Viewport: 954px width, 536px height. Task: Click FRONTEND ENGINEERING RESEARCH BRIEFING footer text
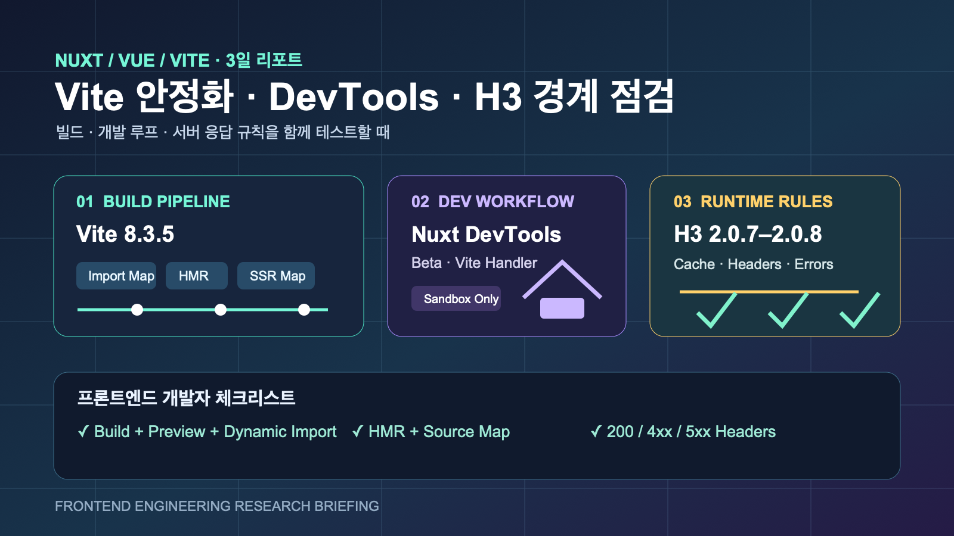(x=217, y=506)
